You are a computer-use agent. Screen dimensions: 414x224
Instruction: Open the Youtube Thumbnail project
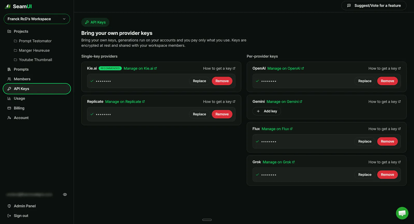[35, 60]
